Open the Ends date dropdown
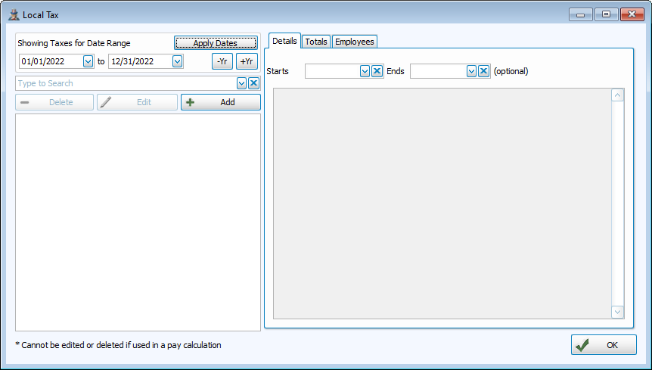 click(x=471, y=71)
